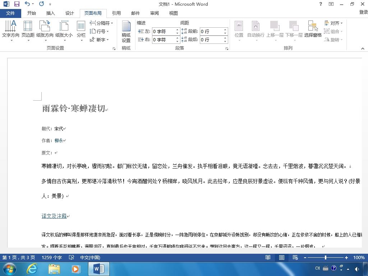Click the 登录 sign-in button

click(x=363, y=12)
